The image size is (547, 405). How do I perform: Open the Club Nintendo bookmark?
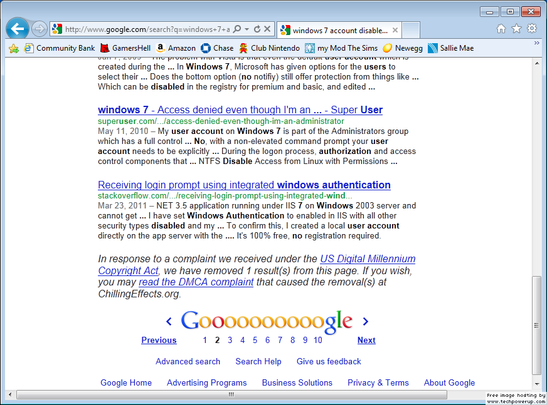tap(269, 48)
